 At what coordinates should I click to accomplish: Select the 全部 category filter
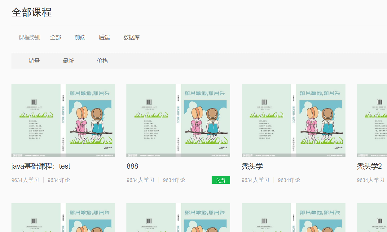(x=56, y=37)
